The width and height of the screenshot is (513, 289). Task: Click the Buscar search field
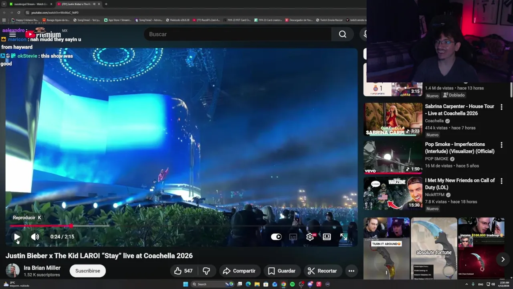238,34
